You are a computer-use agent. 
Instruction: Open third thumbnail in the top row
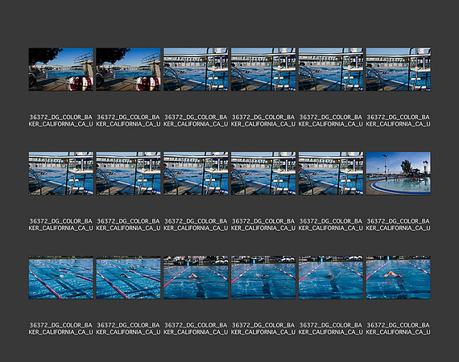[196, 69]
